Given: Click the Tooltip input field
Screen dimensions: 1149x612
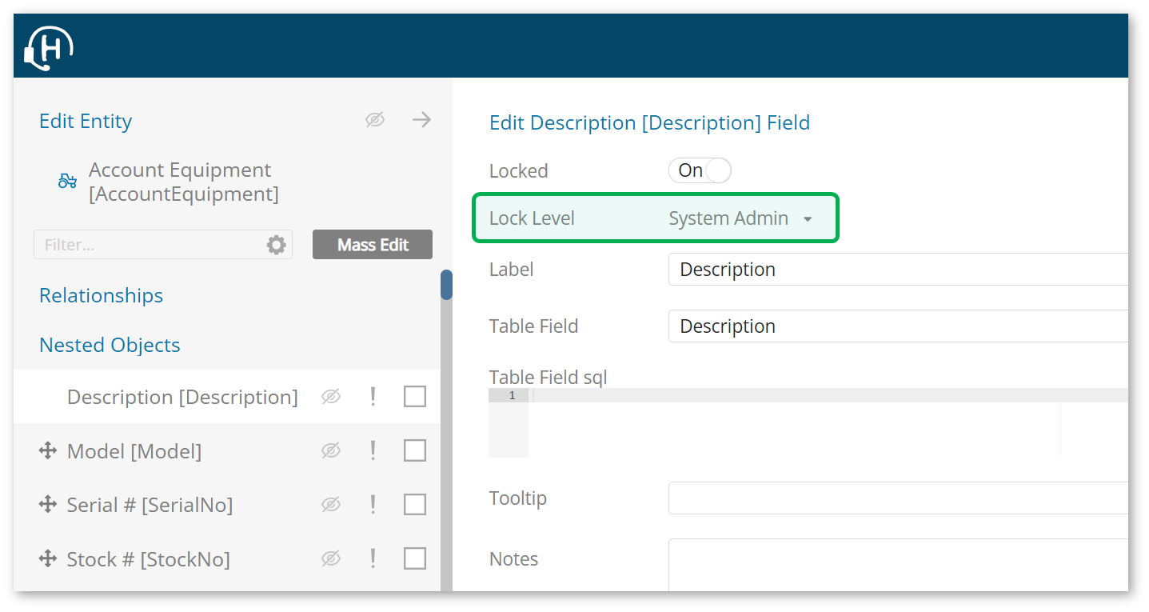Looking at the screenshot, I should click(x=898, y=498).
